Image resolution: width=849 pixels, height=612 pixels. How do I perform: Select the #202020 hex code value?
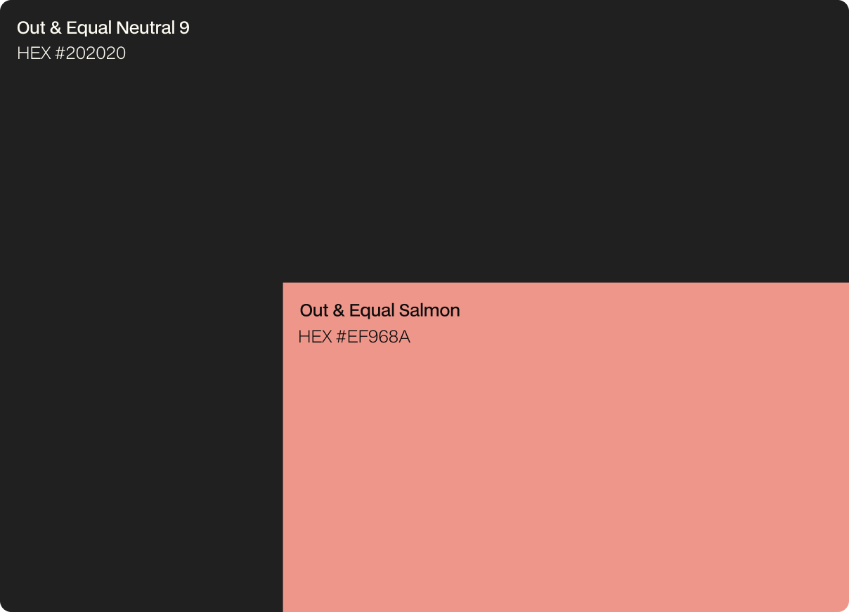tap(90, 53)
